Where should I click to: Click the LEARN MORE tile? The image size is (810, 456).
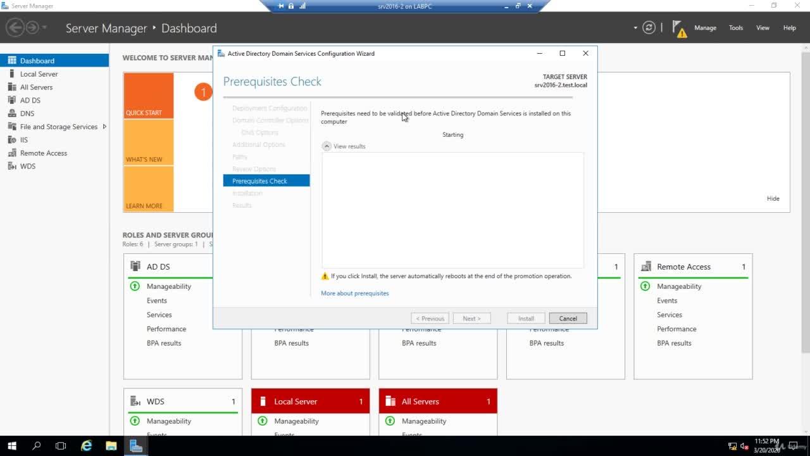pyautogui.click(x=149, y=189)
